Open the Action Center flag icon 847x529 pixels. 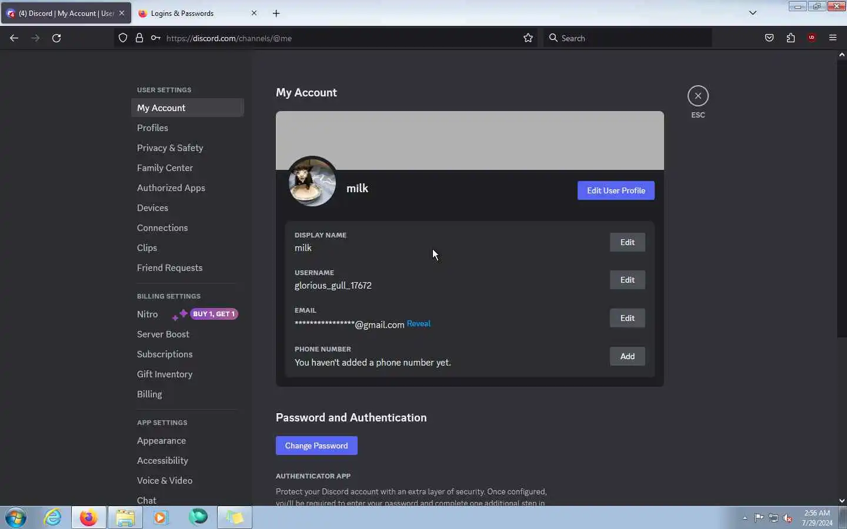(x=759, y=518)
